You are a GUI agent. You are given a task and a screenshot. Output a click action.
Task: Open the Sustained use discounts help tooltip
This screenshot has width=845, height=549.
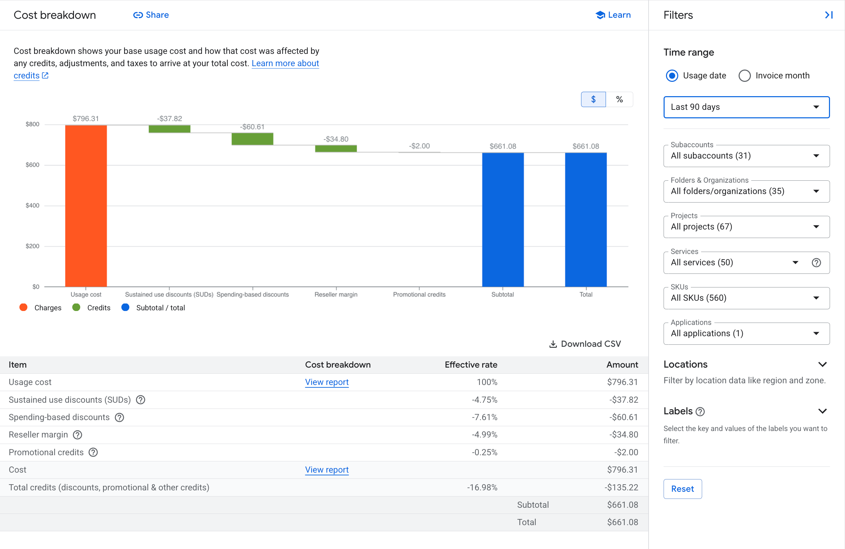pos(140,400)
